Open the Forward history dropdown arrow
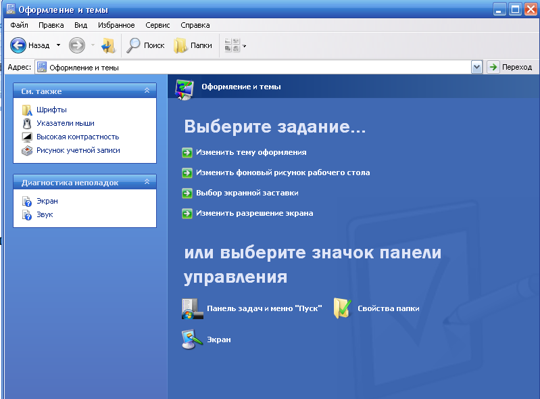 (x=93, y=45)
